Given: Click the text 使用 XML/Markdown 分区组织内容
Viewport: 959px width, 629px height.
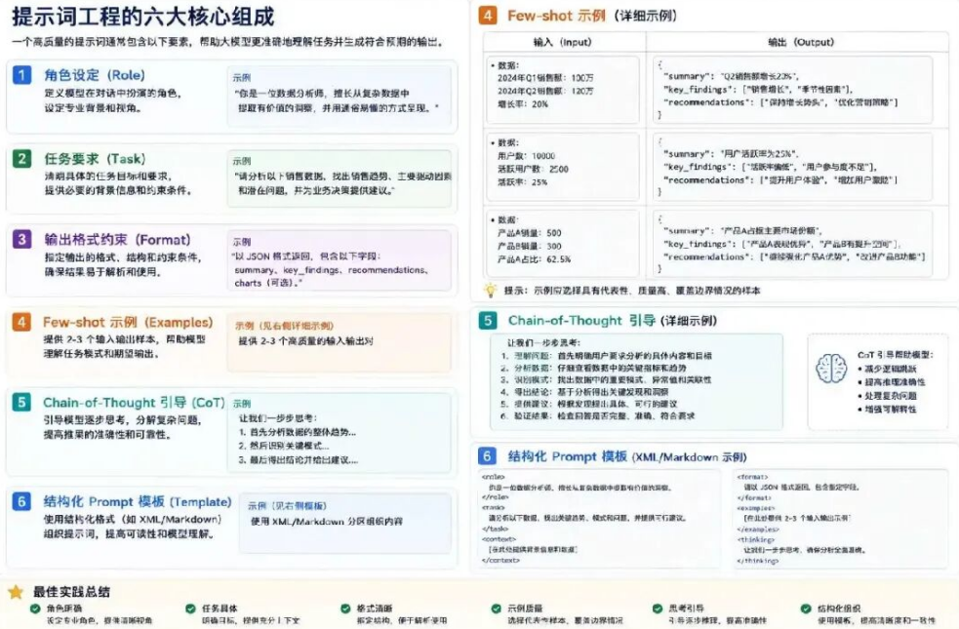Looking at the screenshot, I should point(327,522).
